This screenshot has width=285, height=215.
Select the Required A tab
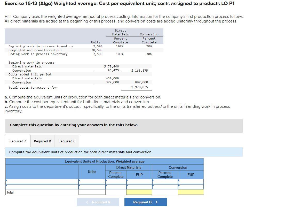[18, 141]
